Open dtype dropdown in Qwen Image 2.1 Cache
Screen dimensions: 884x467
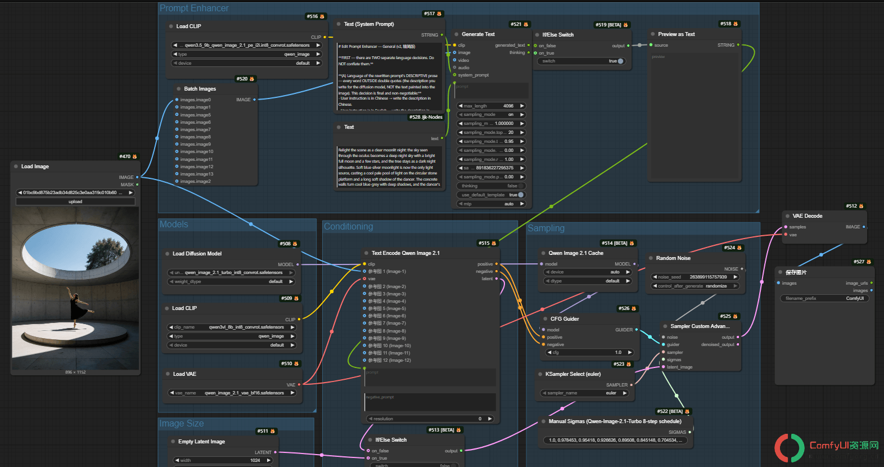588,281
